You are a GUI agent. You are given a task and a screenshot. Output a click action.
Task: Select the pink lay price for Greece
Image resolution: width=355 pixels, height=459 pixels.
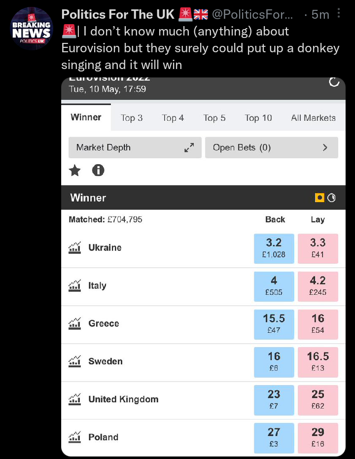pos(318,323)
